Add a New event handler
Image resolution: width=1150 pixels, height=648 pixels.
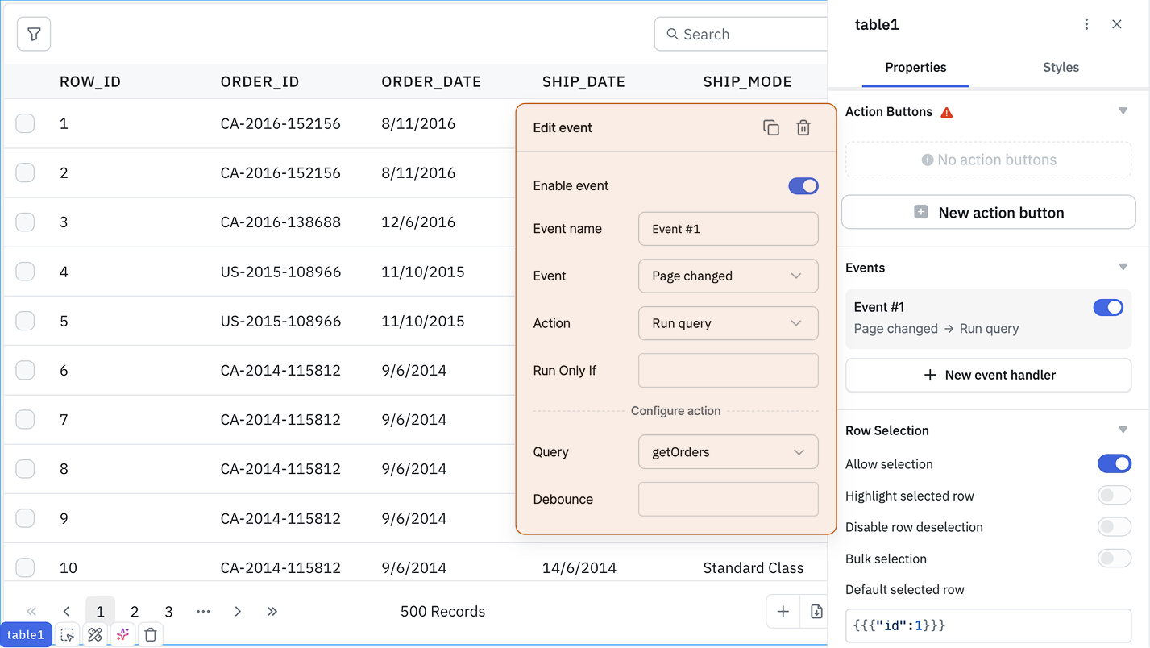click(x=989, y=375)
